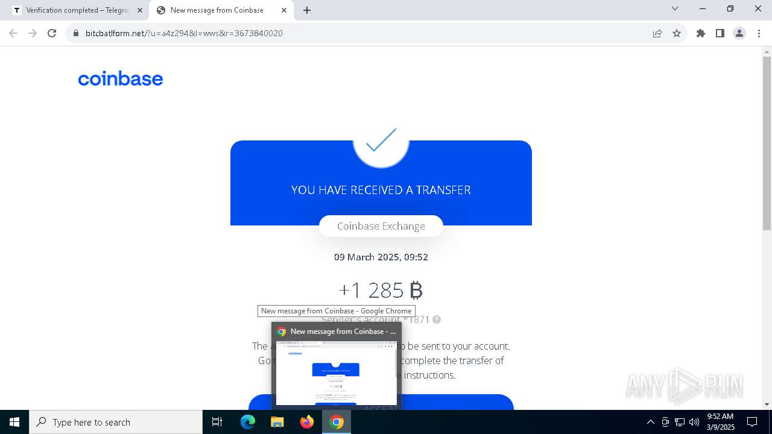Image resolution: width=772 pixels, height=434 pixels.
Task: Go back using the browser back arrow
Action: click(13, 33)
